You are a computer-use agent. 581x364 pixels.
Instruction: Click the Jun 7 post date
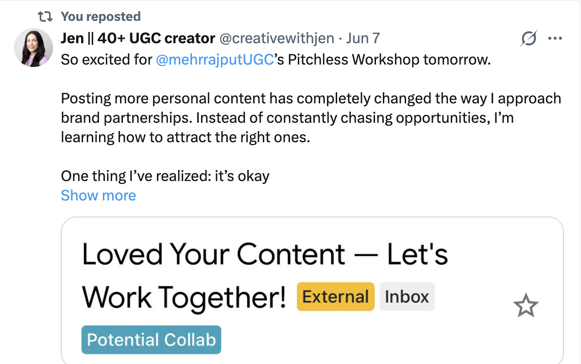point(363,38)
